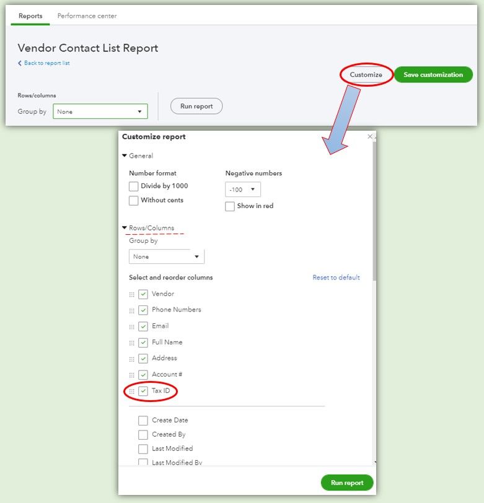Open the Group by dropdown in Customize panel
The image size is (484, 503).
click(x=167, y=256)
